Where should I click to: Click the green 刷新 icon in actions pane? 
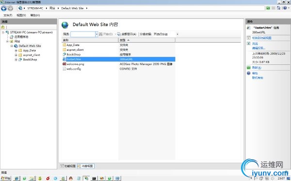click(249, 68)
